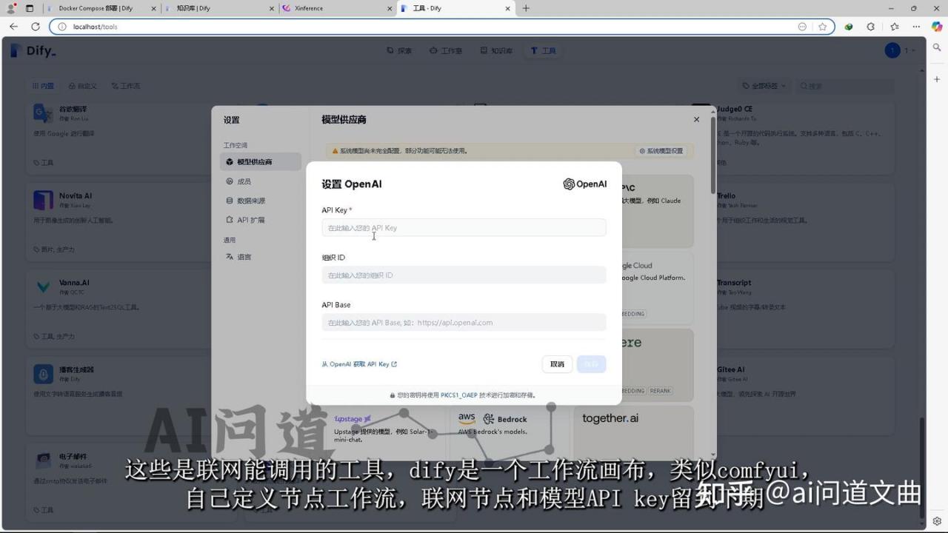Click the Novita AI icon

(x=43, y=201)
